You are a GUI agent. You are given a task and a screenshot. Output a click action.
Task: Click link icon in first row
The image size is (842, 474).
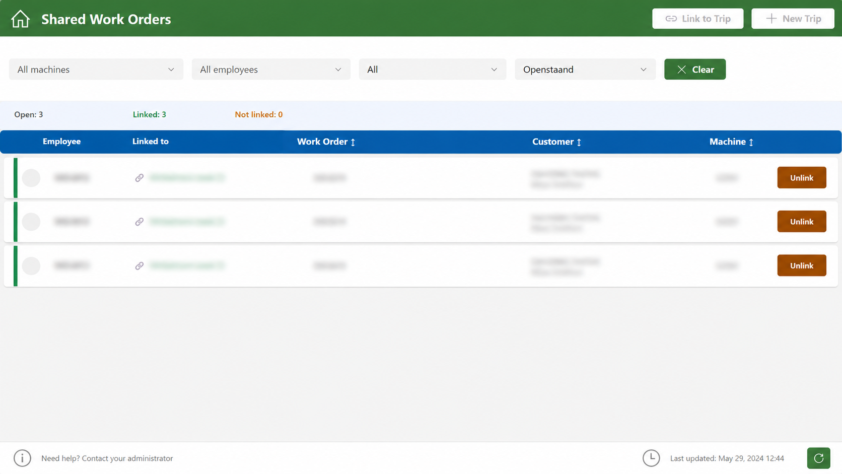(x=139, y=178)
